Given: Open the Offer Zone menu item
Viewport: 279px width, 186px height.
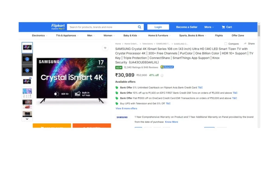Looking at the screenshot, I should (x=238, y=35).
